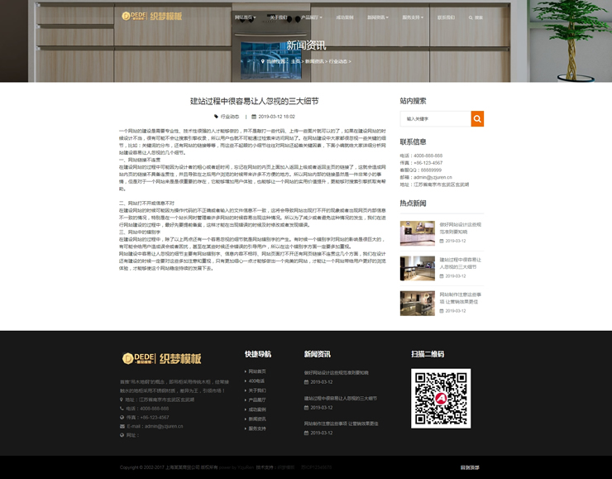Viewport: 612px width, 479px height.
Task: Open hot news 网站制作注意这些事项 article
Action: coord(460,298)
